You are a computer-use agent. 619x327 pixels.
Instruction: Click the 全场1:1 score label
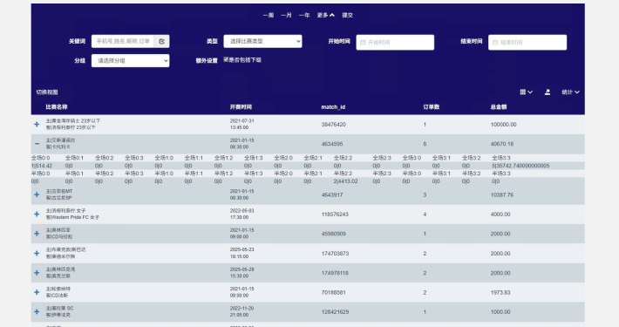(194, 158)
